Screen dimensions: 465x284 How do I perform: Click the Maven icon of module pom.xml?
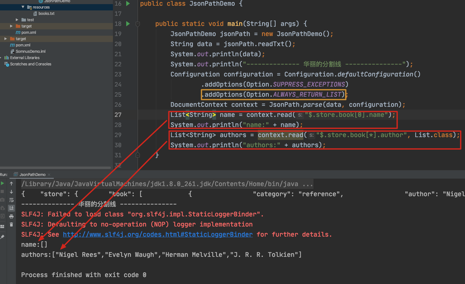[18, 32]
